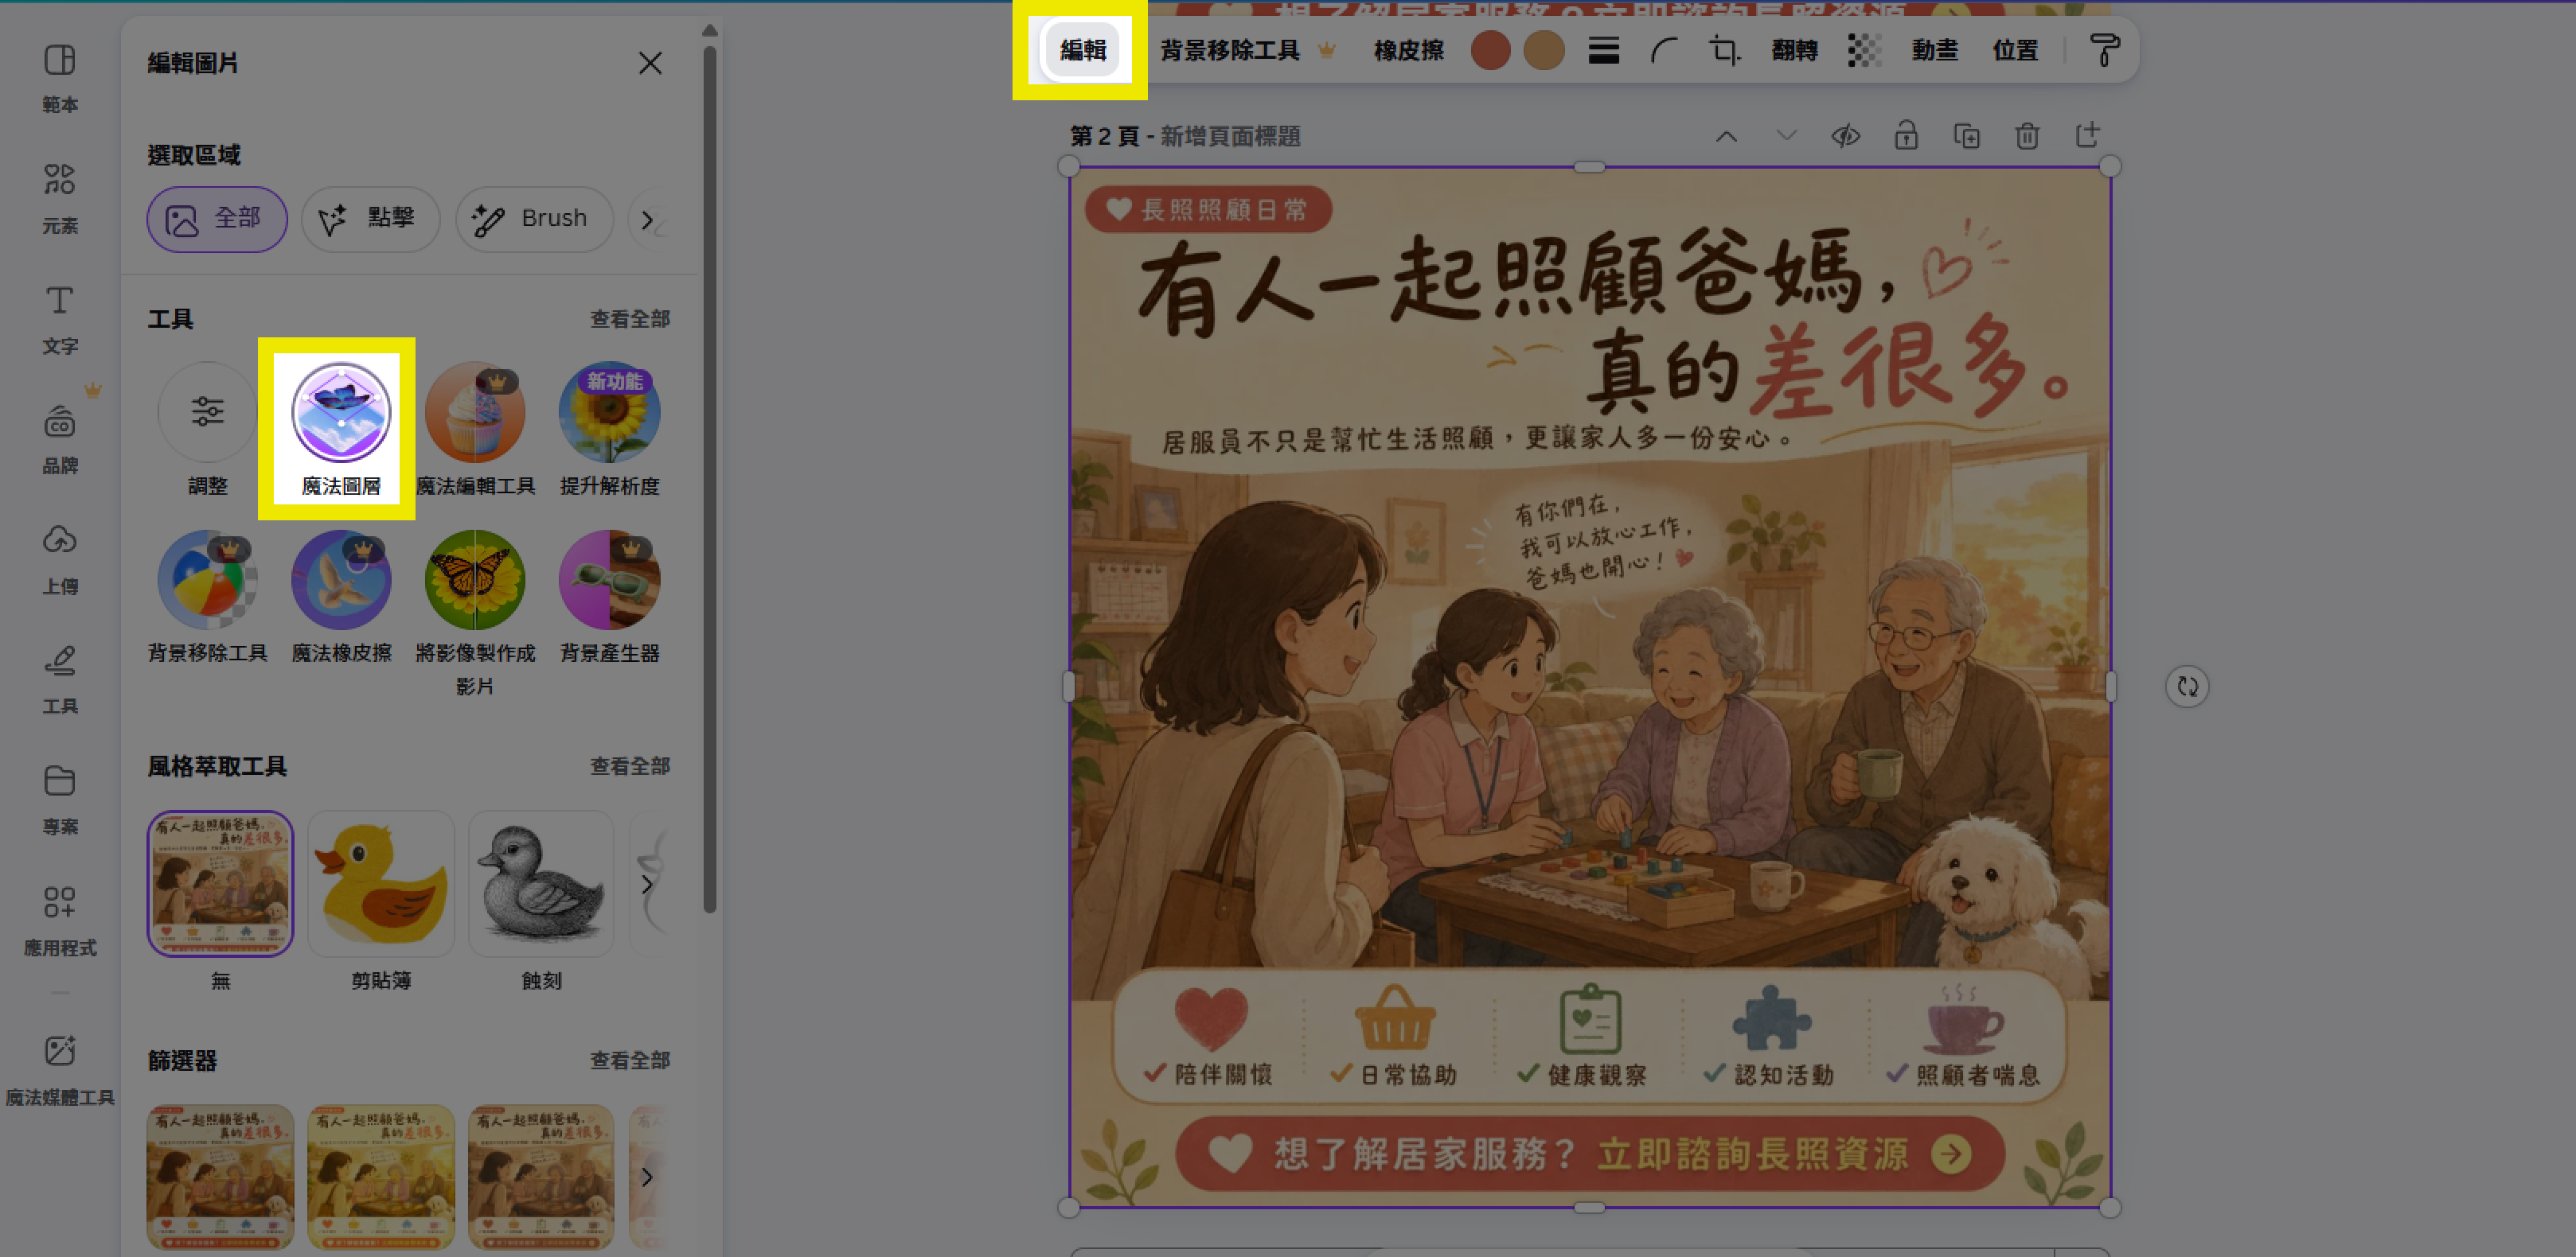Click 查看全部 next to 篩選器
The height and width of the screenshot is (1257, 2576).
tap(629, 1060)
